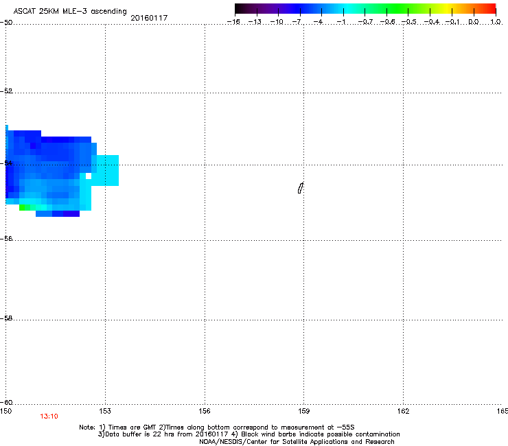Click the 'ASCAT 25KM MLE-3 ascending' title
The width and height of the screenshot is (508, 446).
[x=70, y=11]
